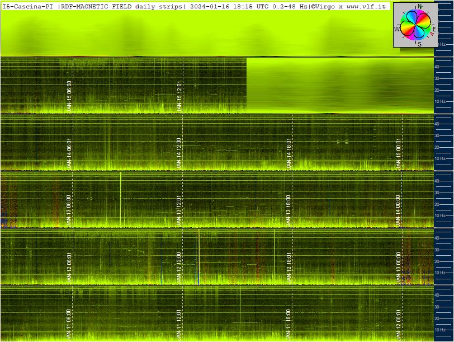
Task: Click the compass rose direction color wheel
Action: click(x=415, y=25)
